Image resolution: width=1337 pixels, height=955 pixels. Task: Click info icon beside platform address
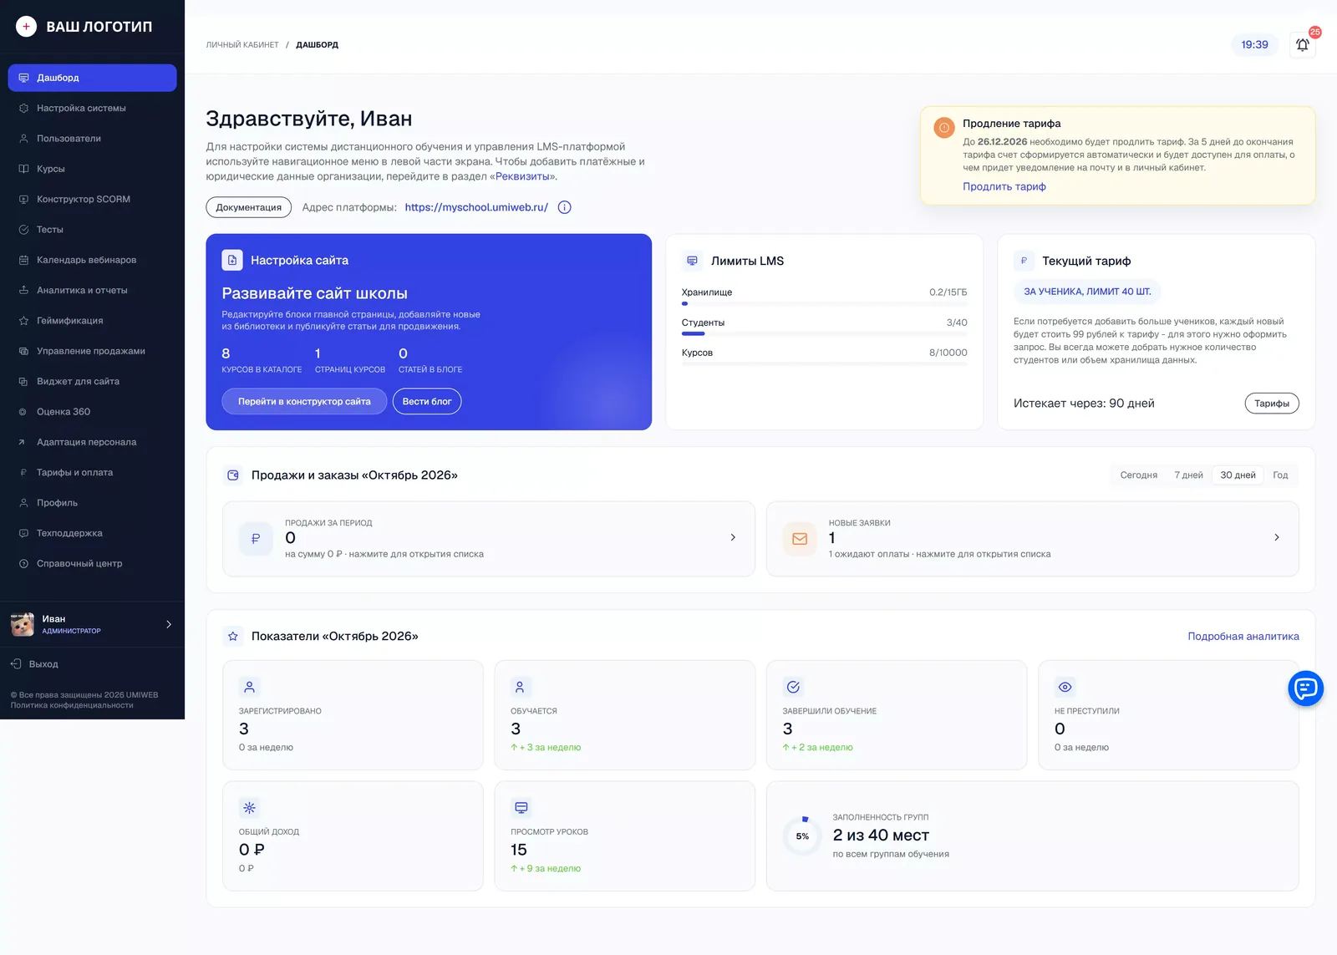coord(565,207)
